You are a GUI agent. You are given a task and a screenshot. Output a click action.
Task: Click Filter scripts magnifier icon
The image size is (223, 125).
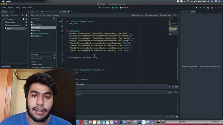54,19
